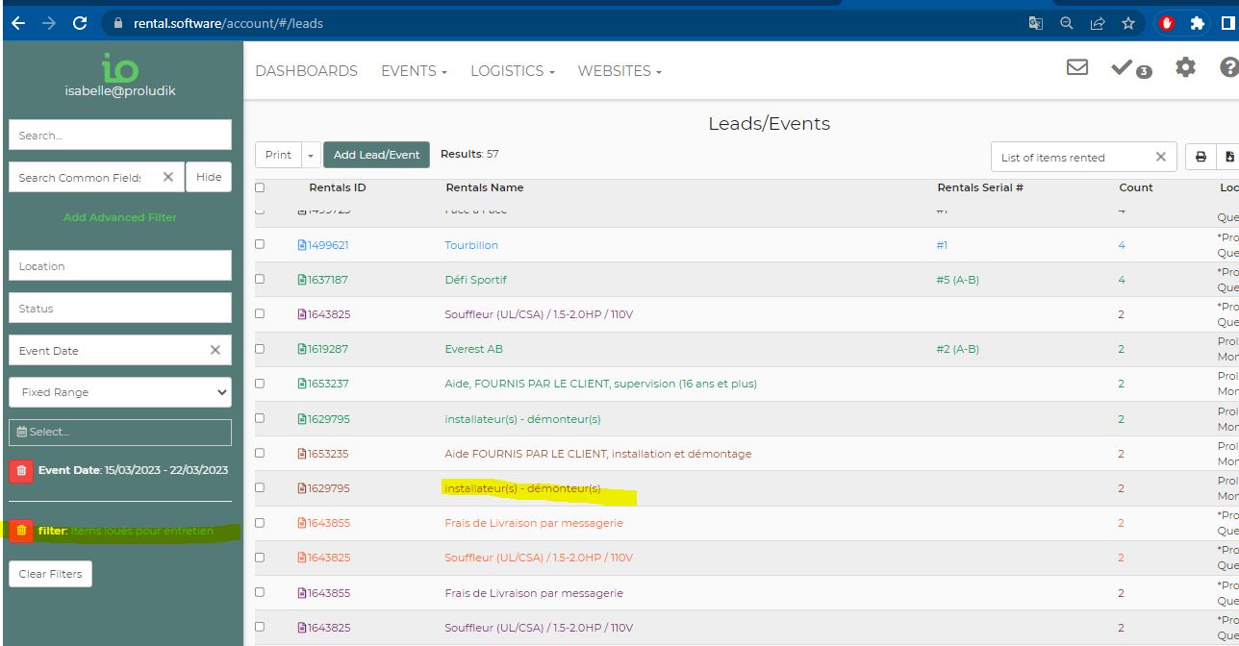Viewport: 1239px width, 646px height.
Task: Clear the 'List of items rented' selection
Action: (1160, 157)
